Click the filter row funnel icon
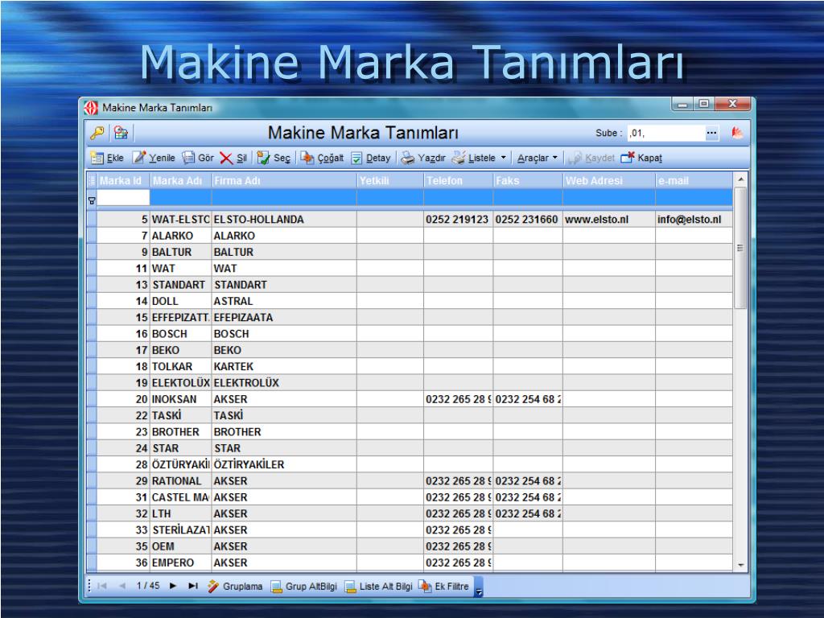Viewport: 824px width, 618px height. coord(92,200)
